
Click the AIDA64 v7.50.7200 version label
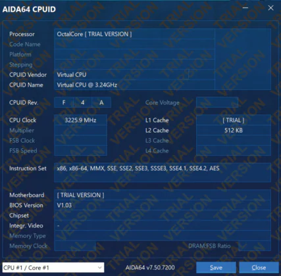150,267
